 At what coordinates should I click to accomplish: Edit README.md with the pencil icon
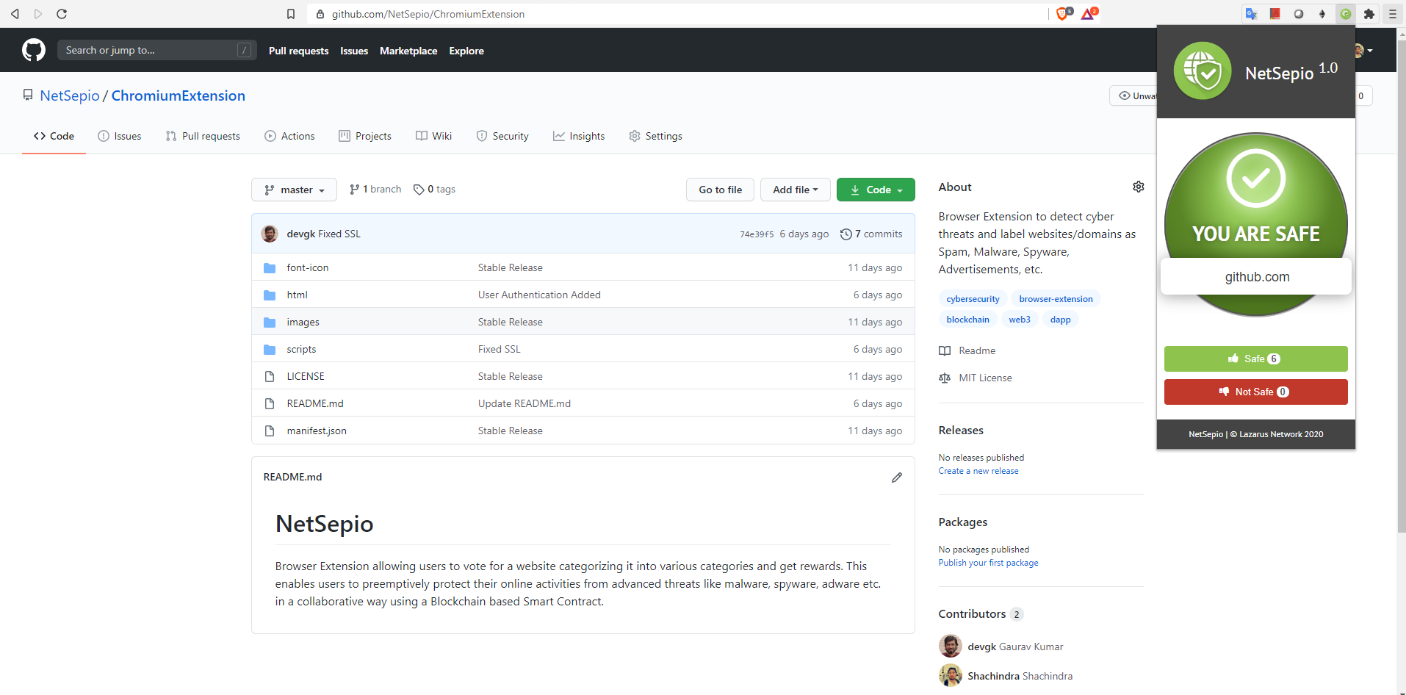pyautogui.click(x=897, y=478)
